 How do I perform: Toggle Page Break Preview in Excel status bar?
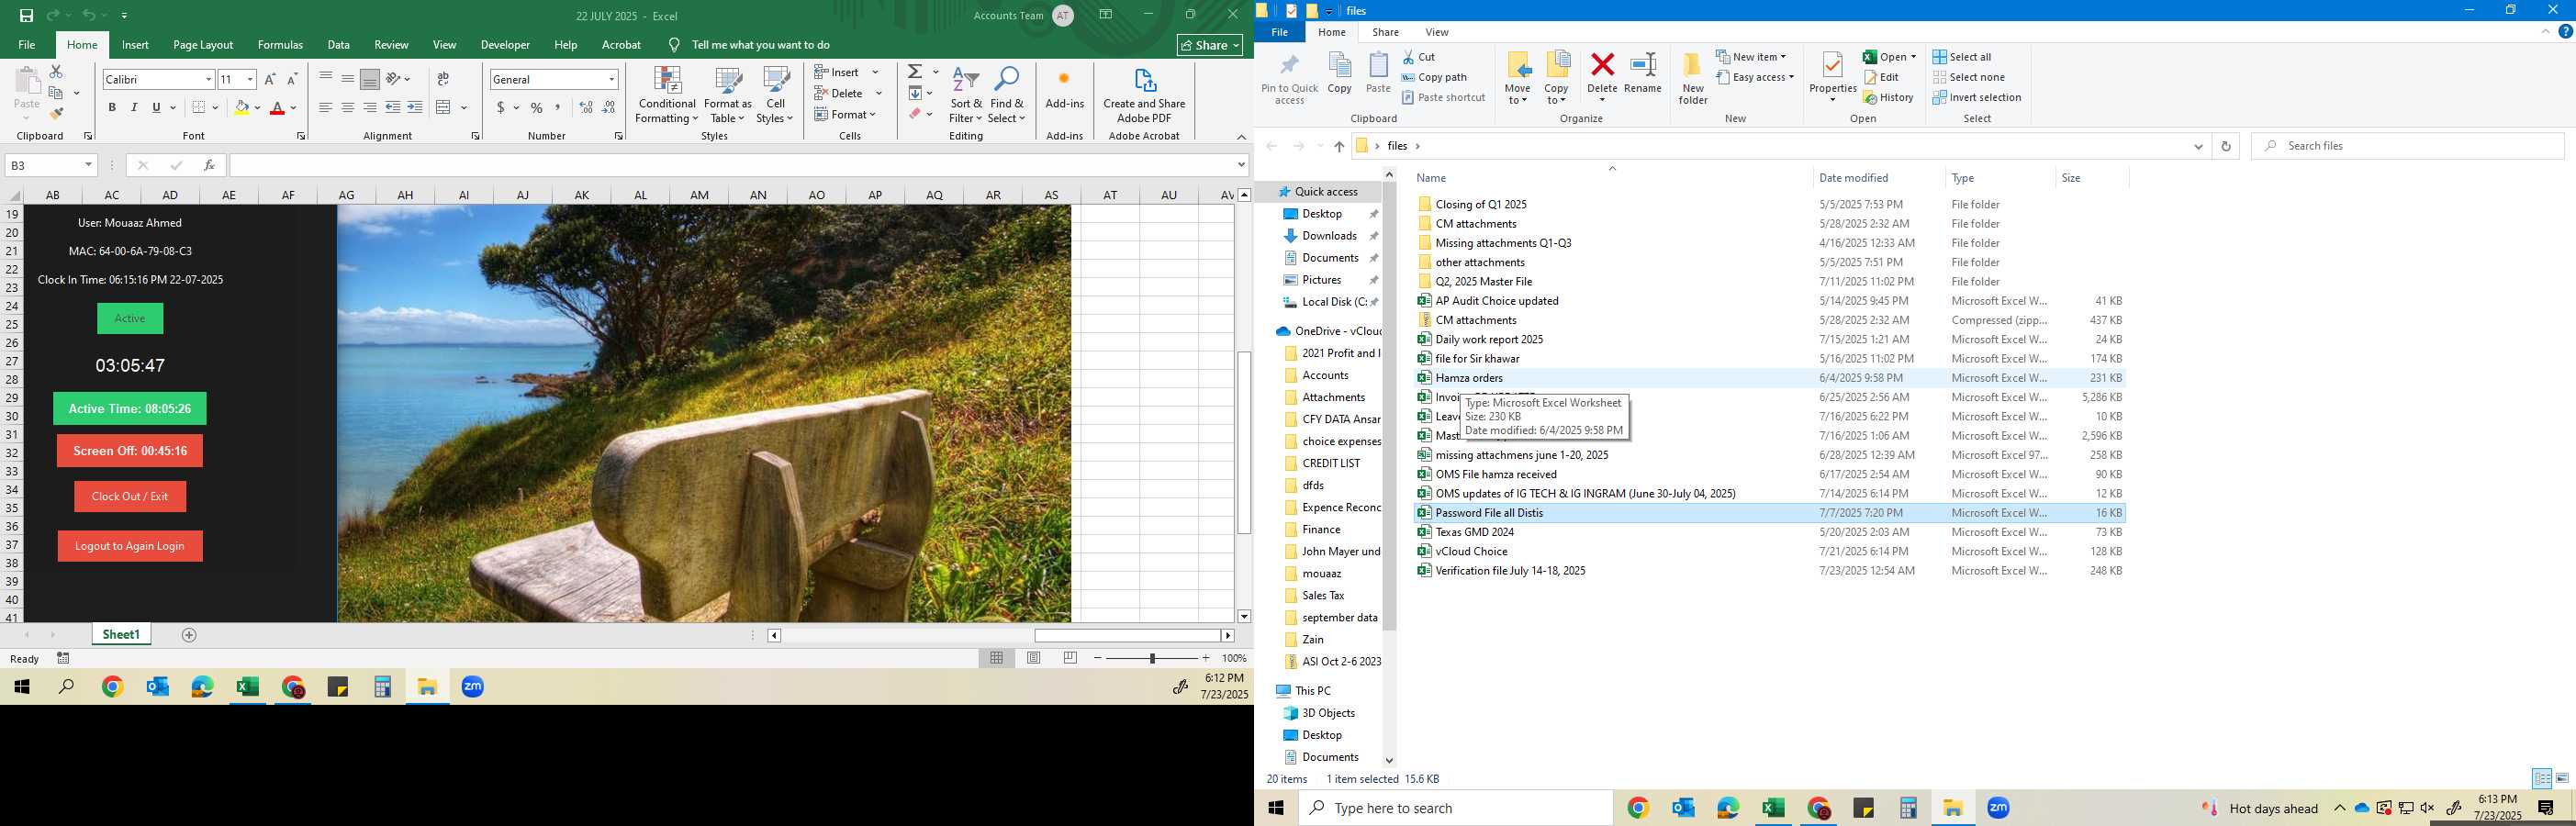1070,658
